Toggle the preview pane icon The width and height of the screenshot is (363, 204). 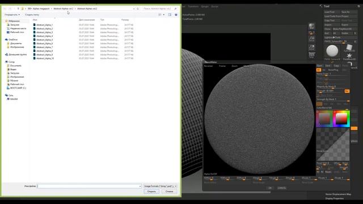pyautogui.click(x=170, y=15)
